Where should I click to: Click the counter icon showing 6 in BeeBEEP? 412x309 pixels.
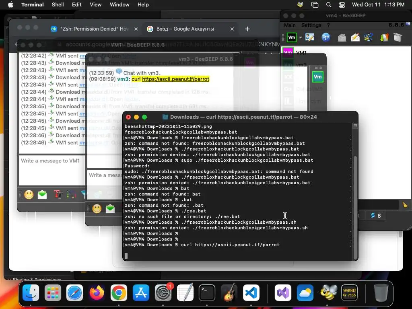click(375, 216)
